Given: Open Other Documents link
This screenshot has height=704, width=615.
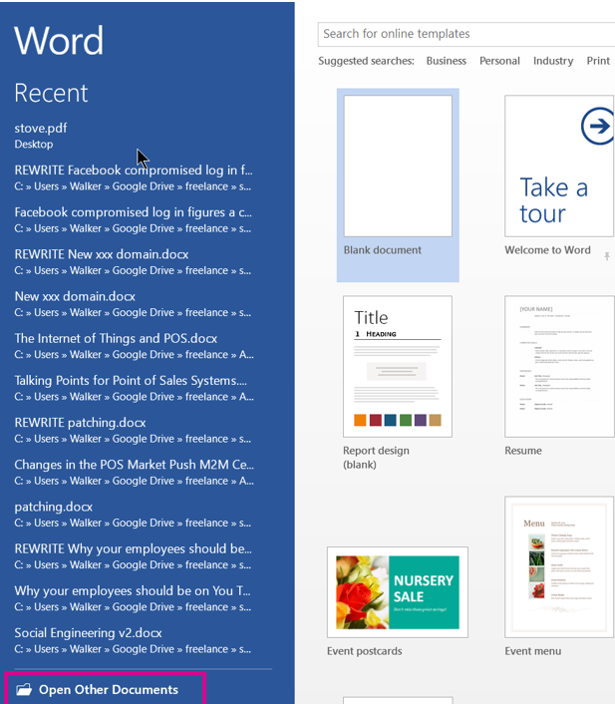Looking at the screenshot, I should click(x=109, y=690).
